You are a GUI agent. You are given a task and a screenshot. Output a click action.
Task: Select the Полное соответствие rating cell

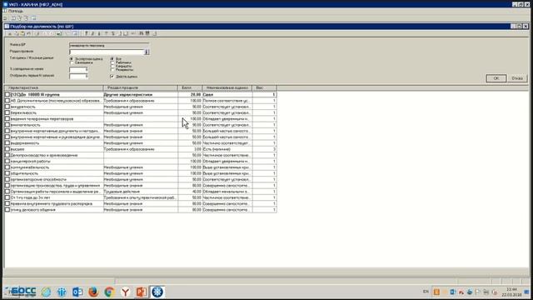pyautogui.click(x=227, y=101)
